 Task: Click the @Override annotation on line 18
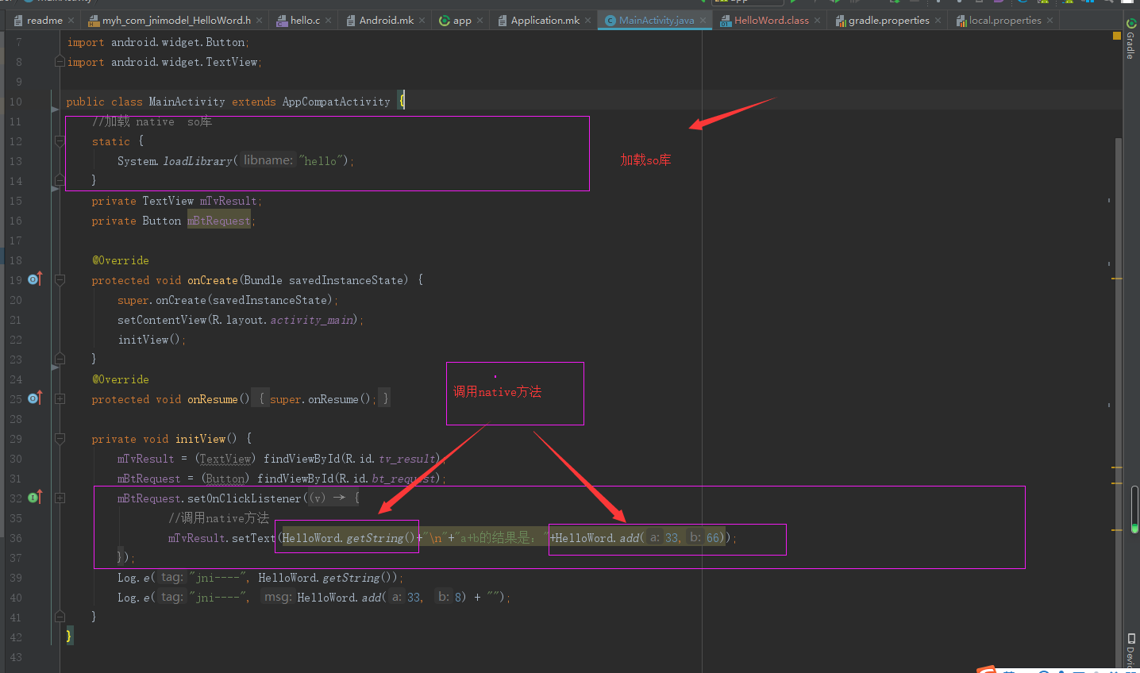pyautogui.click(x=121, y=260)
